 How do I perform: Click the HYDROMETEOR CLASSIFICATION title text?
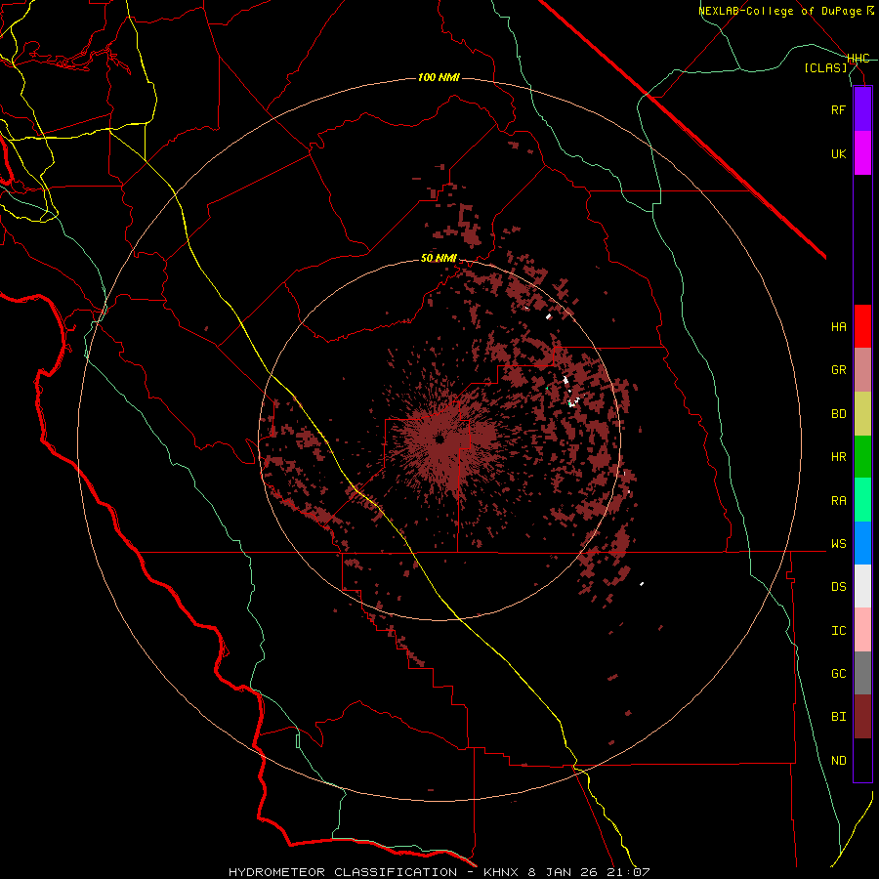(x=343, y=872)
